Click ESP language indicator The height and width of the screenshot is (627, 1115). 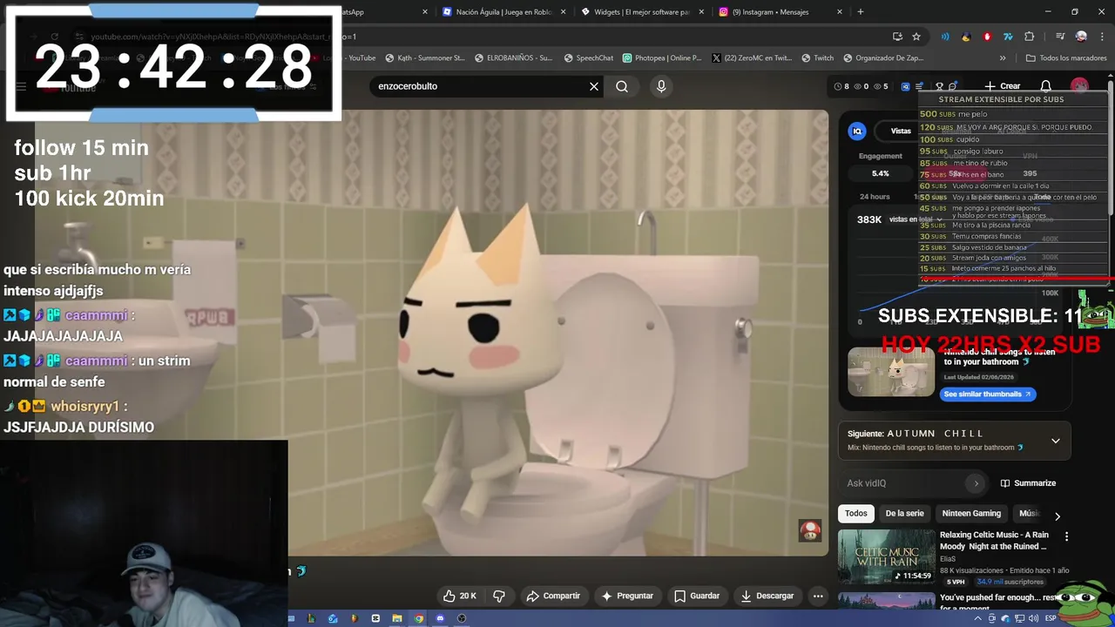[1051, 618]
